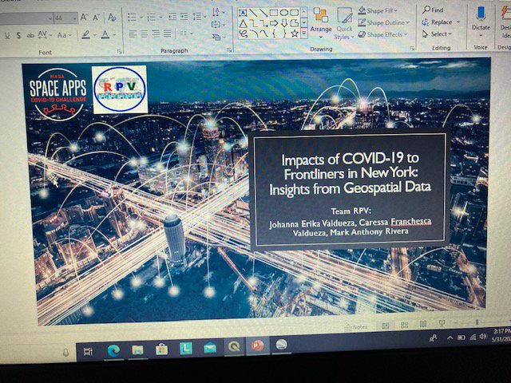This screenshot has height=383, width=511.
Task: Open the Quick Styles gallery
Action: 343,22
